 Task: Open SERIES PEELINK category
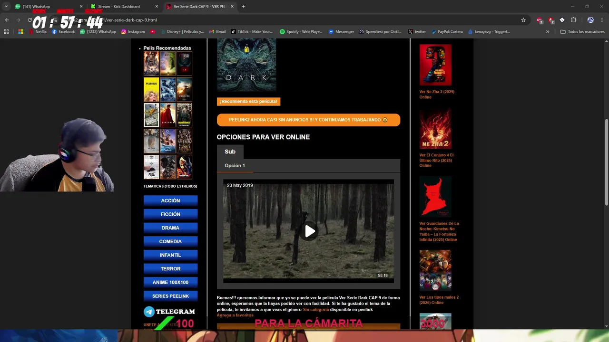click(170, 296)
